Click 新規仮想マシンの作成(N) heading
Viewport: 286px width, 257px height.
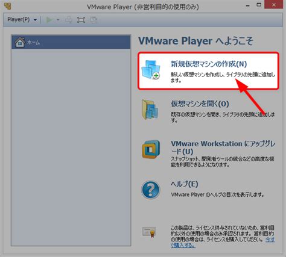[209, 64]
